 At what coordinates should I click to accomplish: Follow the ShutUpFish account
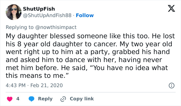click(85, 16)
